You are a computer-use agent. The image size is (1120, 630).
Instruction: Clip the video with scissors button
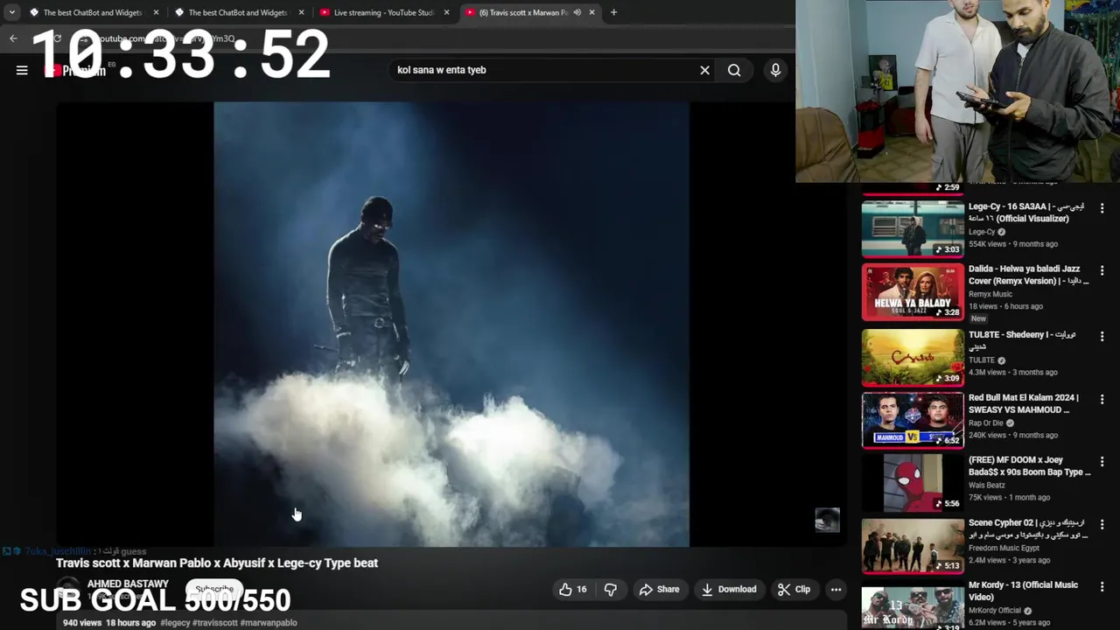pyautogui.click(x=794, y=590)
